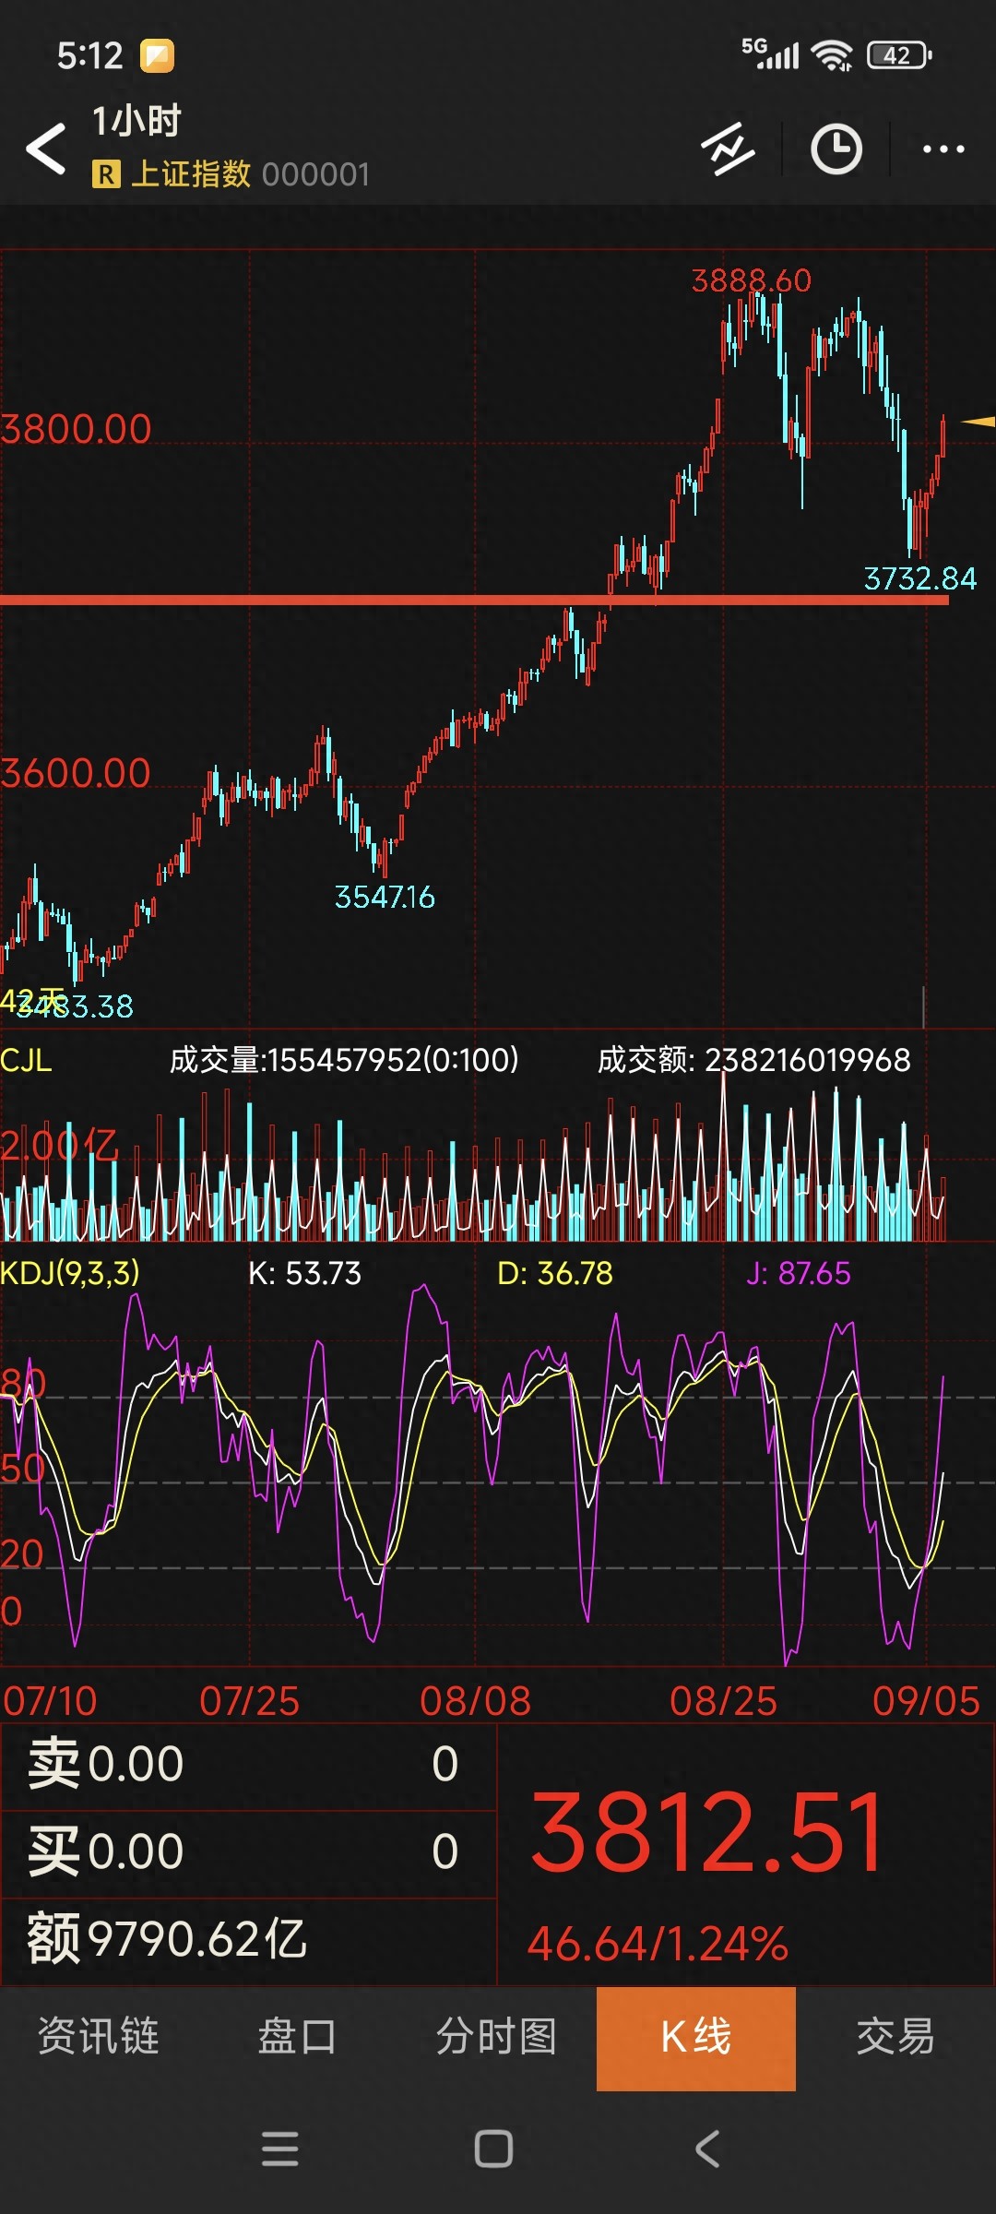Switch to the 盘口 tab
Screen dimensions: 996x2214
click(x=297, y=2037)
